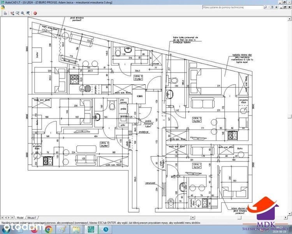Viewport: 292px width, 234px height.
Task: Switch to the Arkusz1 layout tab
Action: click(32, 217)
